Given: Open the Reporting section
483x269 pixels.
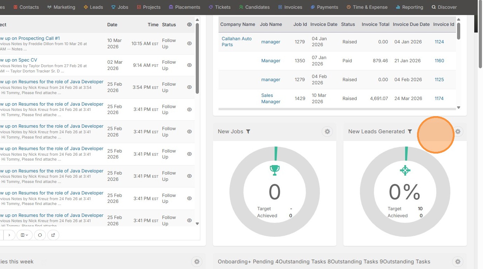Looking at the screenshot, I should tap(409, 7).
